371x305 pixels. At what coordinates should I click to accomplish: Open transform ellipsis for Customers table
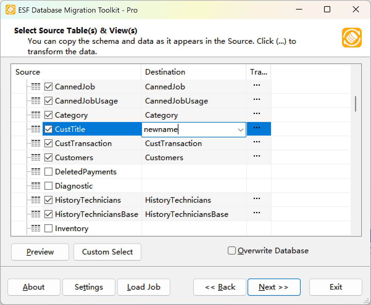(256, 157)
